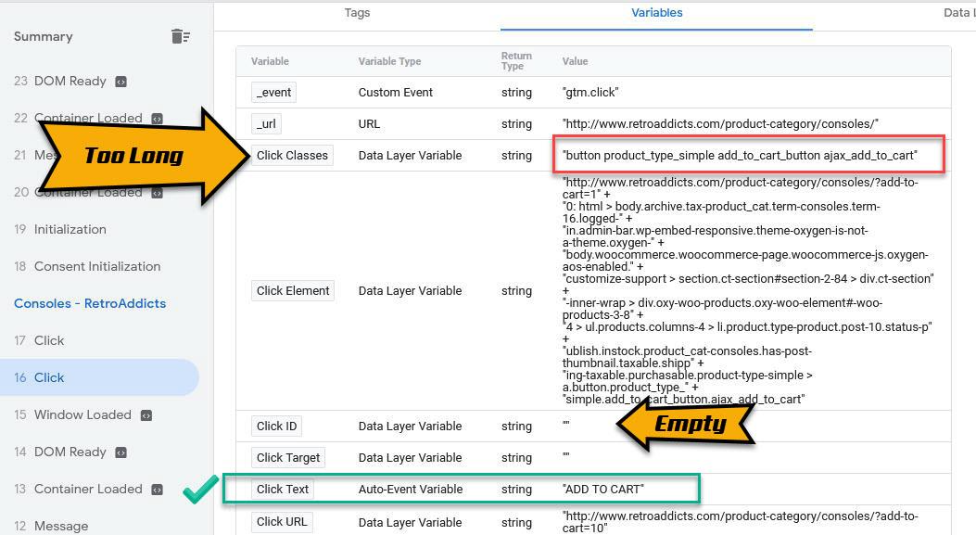Switch to the Tags tab
The image size is (976, 535).
click(x=357, y=13)
